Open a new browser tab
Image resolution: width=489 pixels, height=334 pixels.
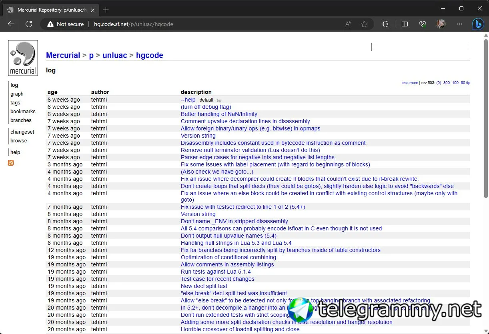point(106,10)
